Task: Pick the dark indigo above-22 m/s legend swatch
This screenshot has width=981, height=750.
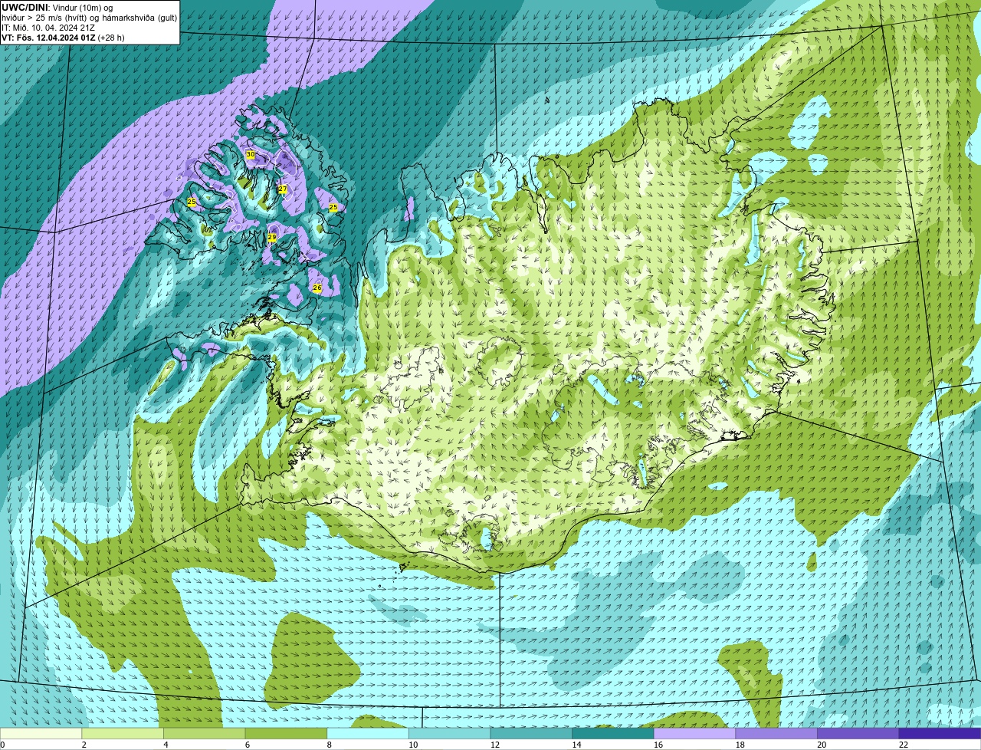Action: point(940,733)
